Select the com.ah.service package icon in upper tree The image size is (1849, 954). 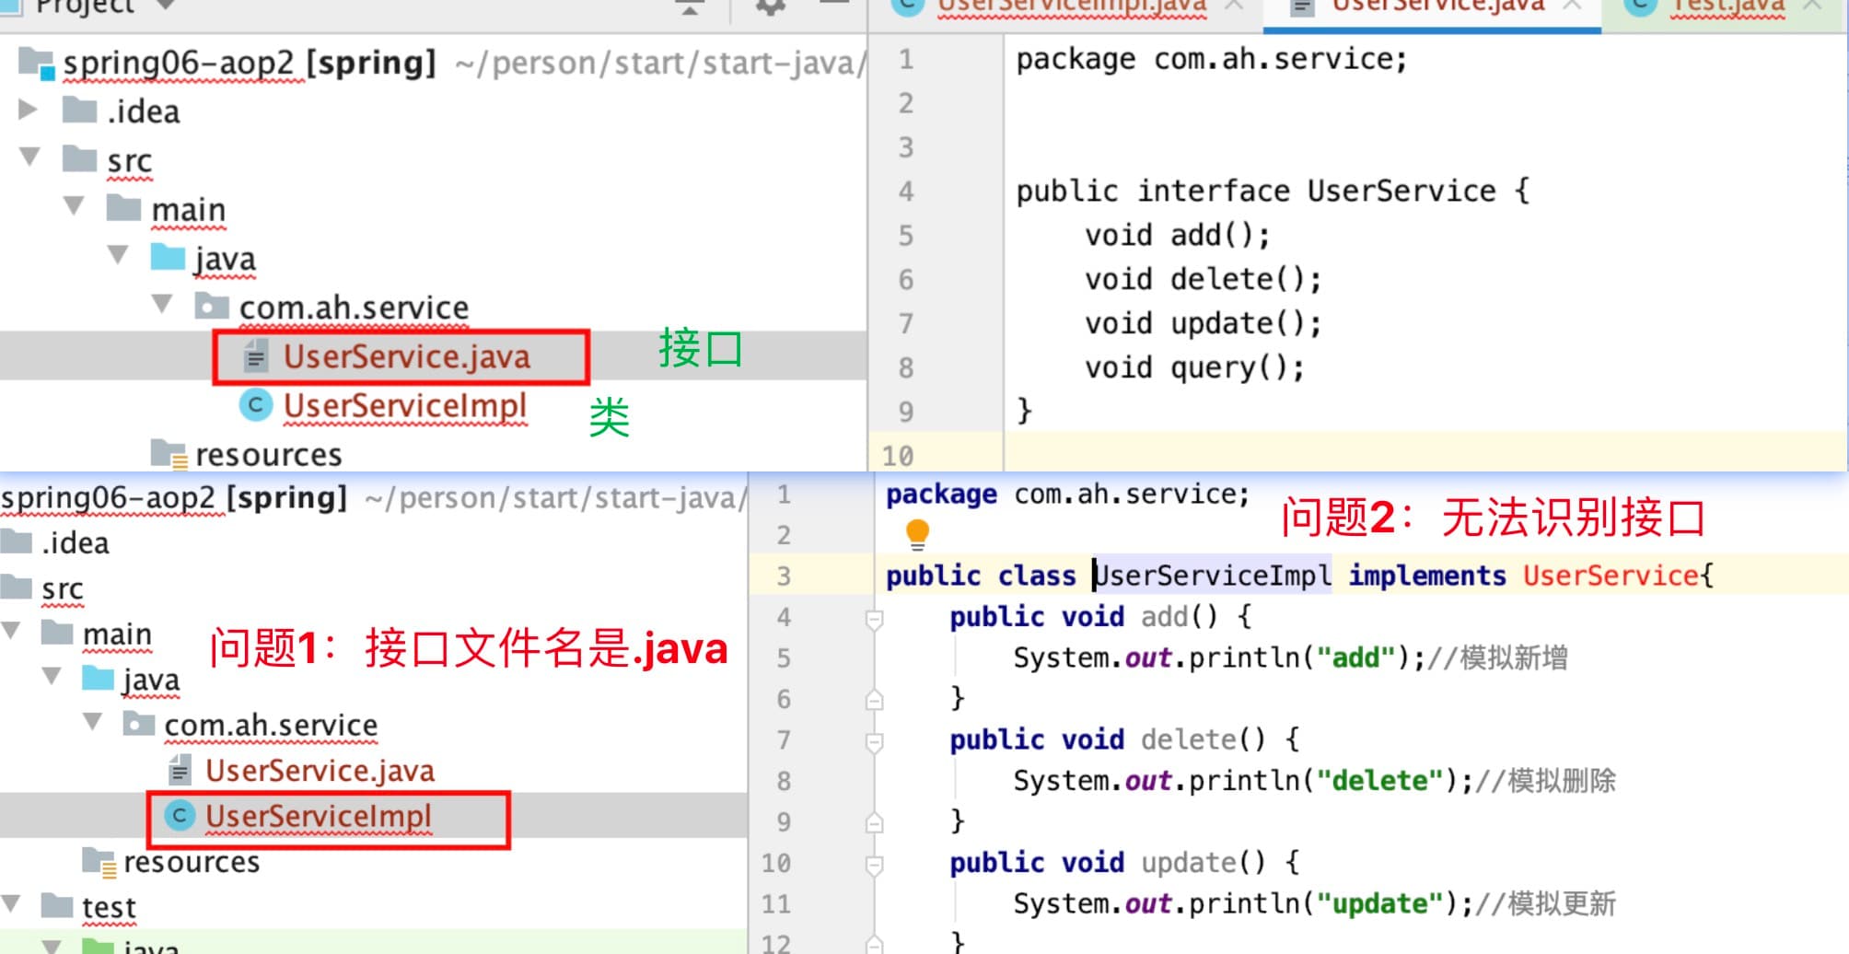tap(213, 307)
